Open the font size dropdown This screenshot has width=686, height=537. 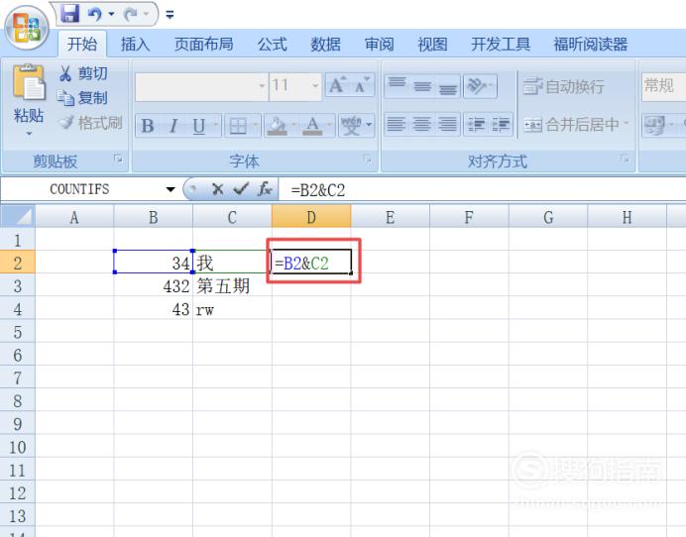315,86
